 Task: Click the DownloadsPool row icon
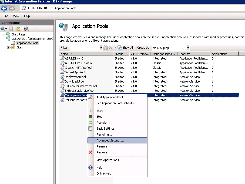pos(62,81)
